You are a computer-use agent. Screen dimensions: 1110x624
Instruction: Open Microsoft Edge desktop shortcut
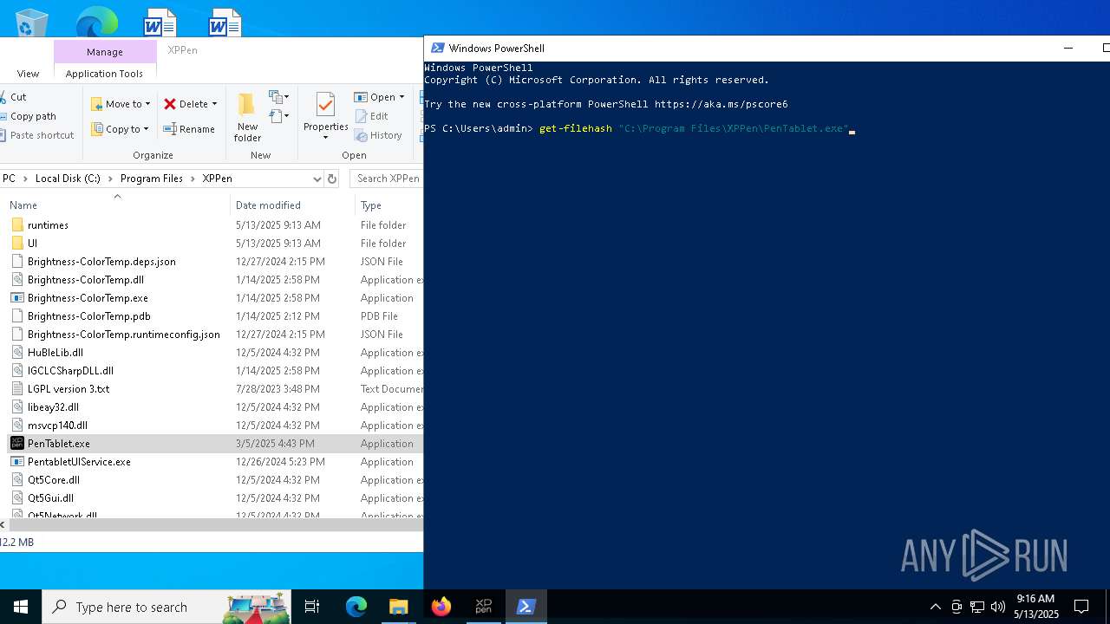point(96,21)
